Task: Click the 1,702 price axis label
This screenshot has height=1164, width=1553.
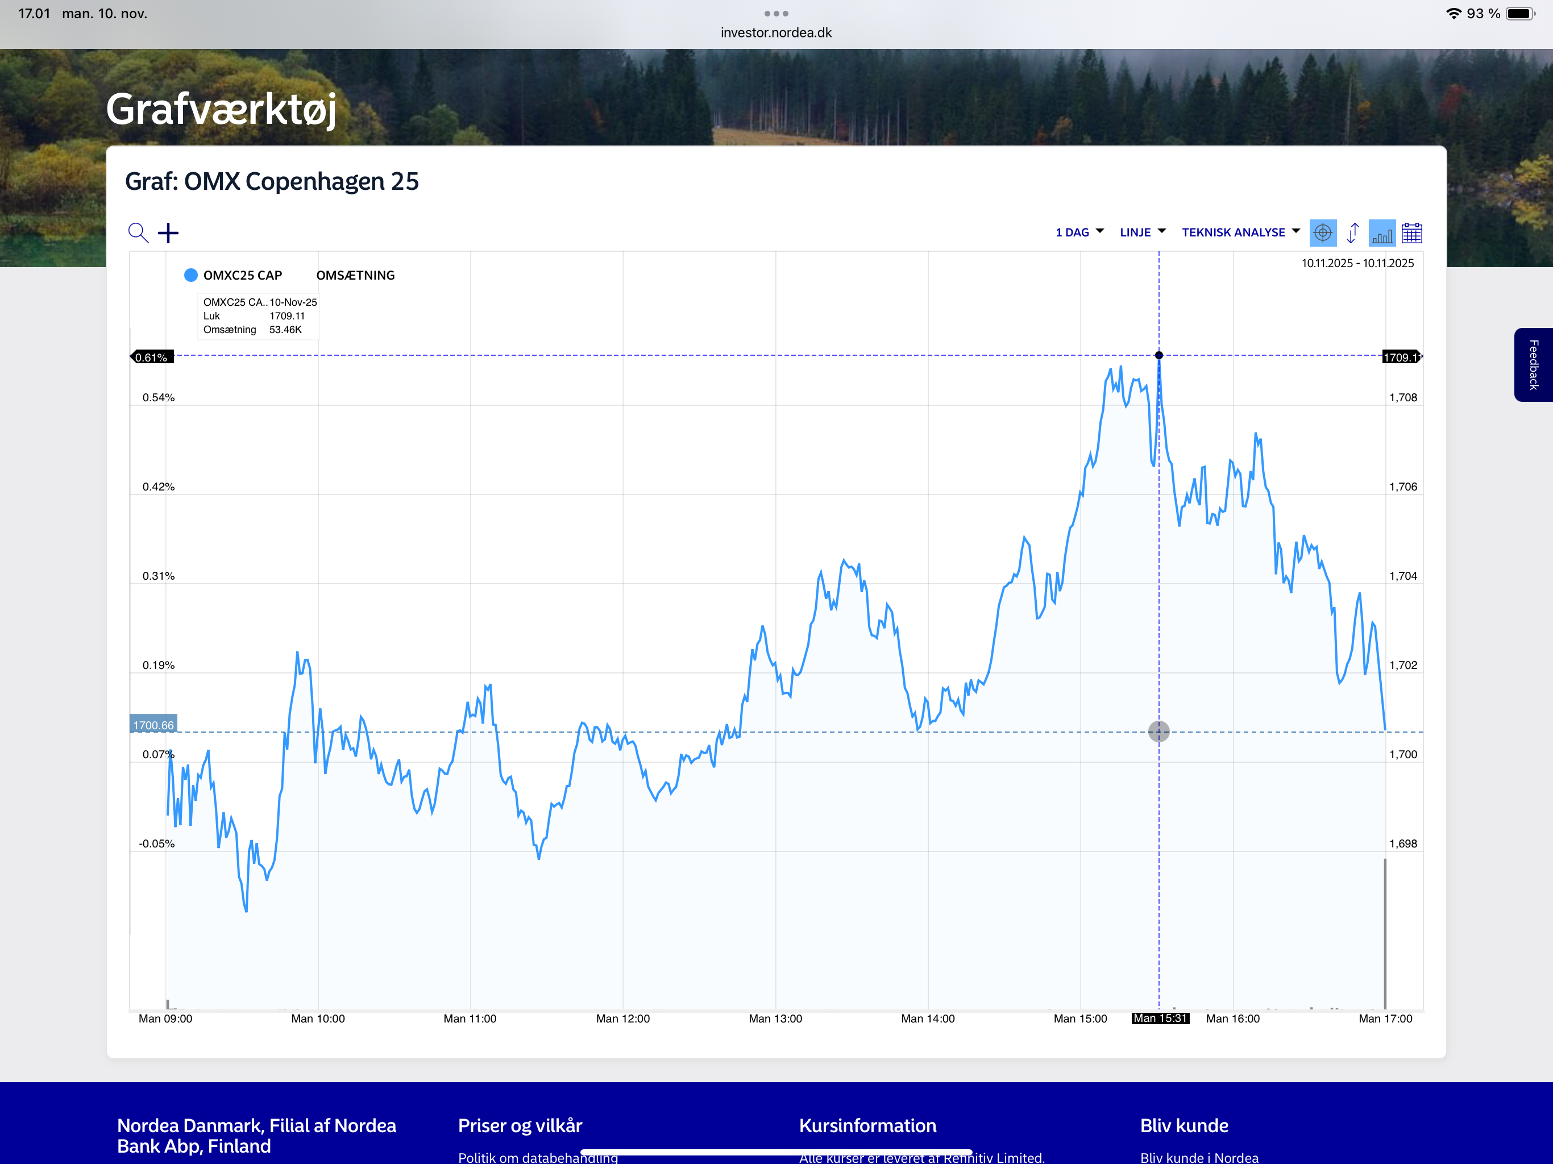Action: pyautogui.click(x=1403, y=665)
